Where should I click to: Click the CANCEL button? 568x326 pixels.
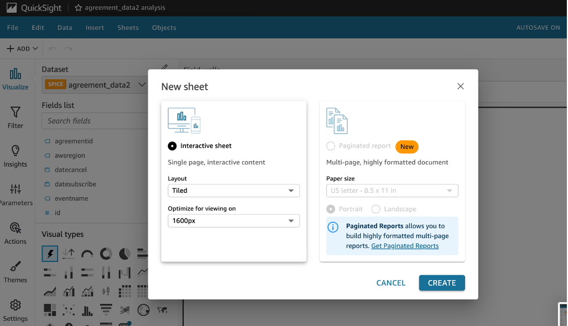click(x=391, y=283)
